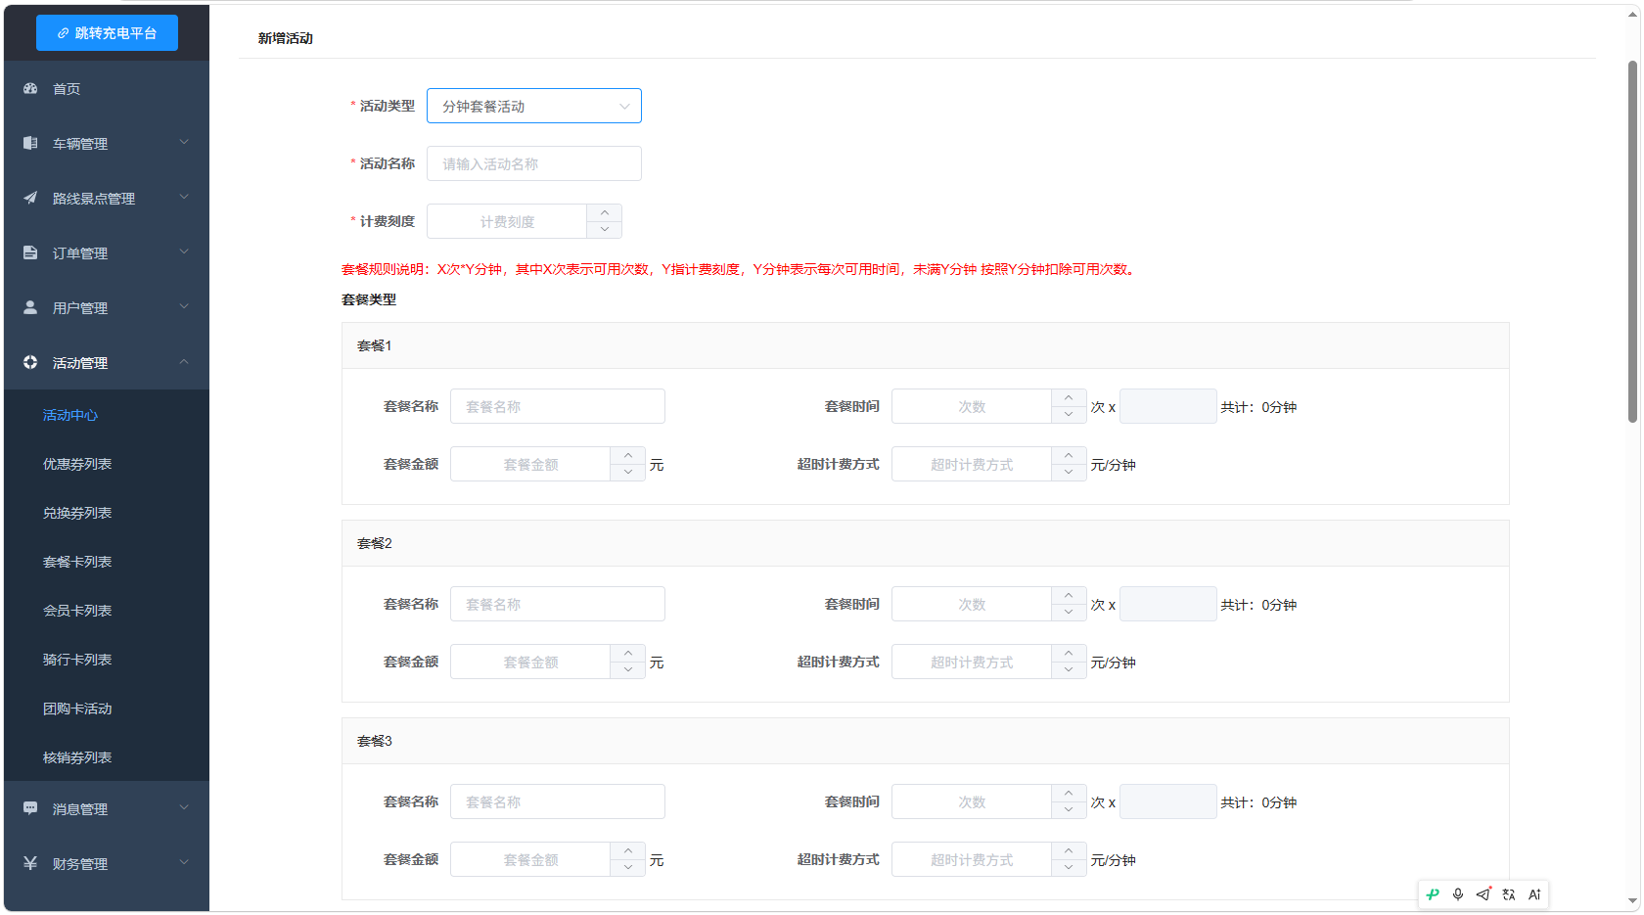Open 兑换券列表 link in sidebar
The height and width of the screenshot is (915, 1644).
click(77, 513)
